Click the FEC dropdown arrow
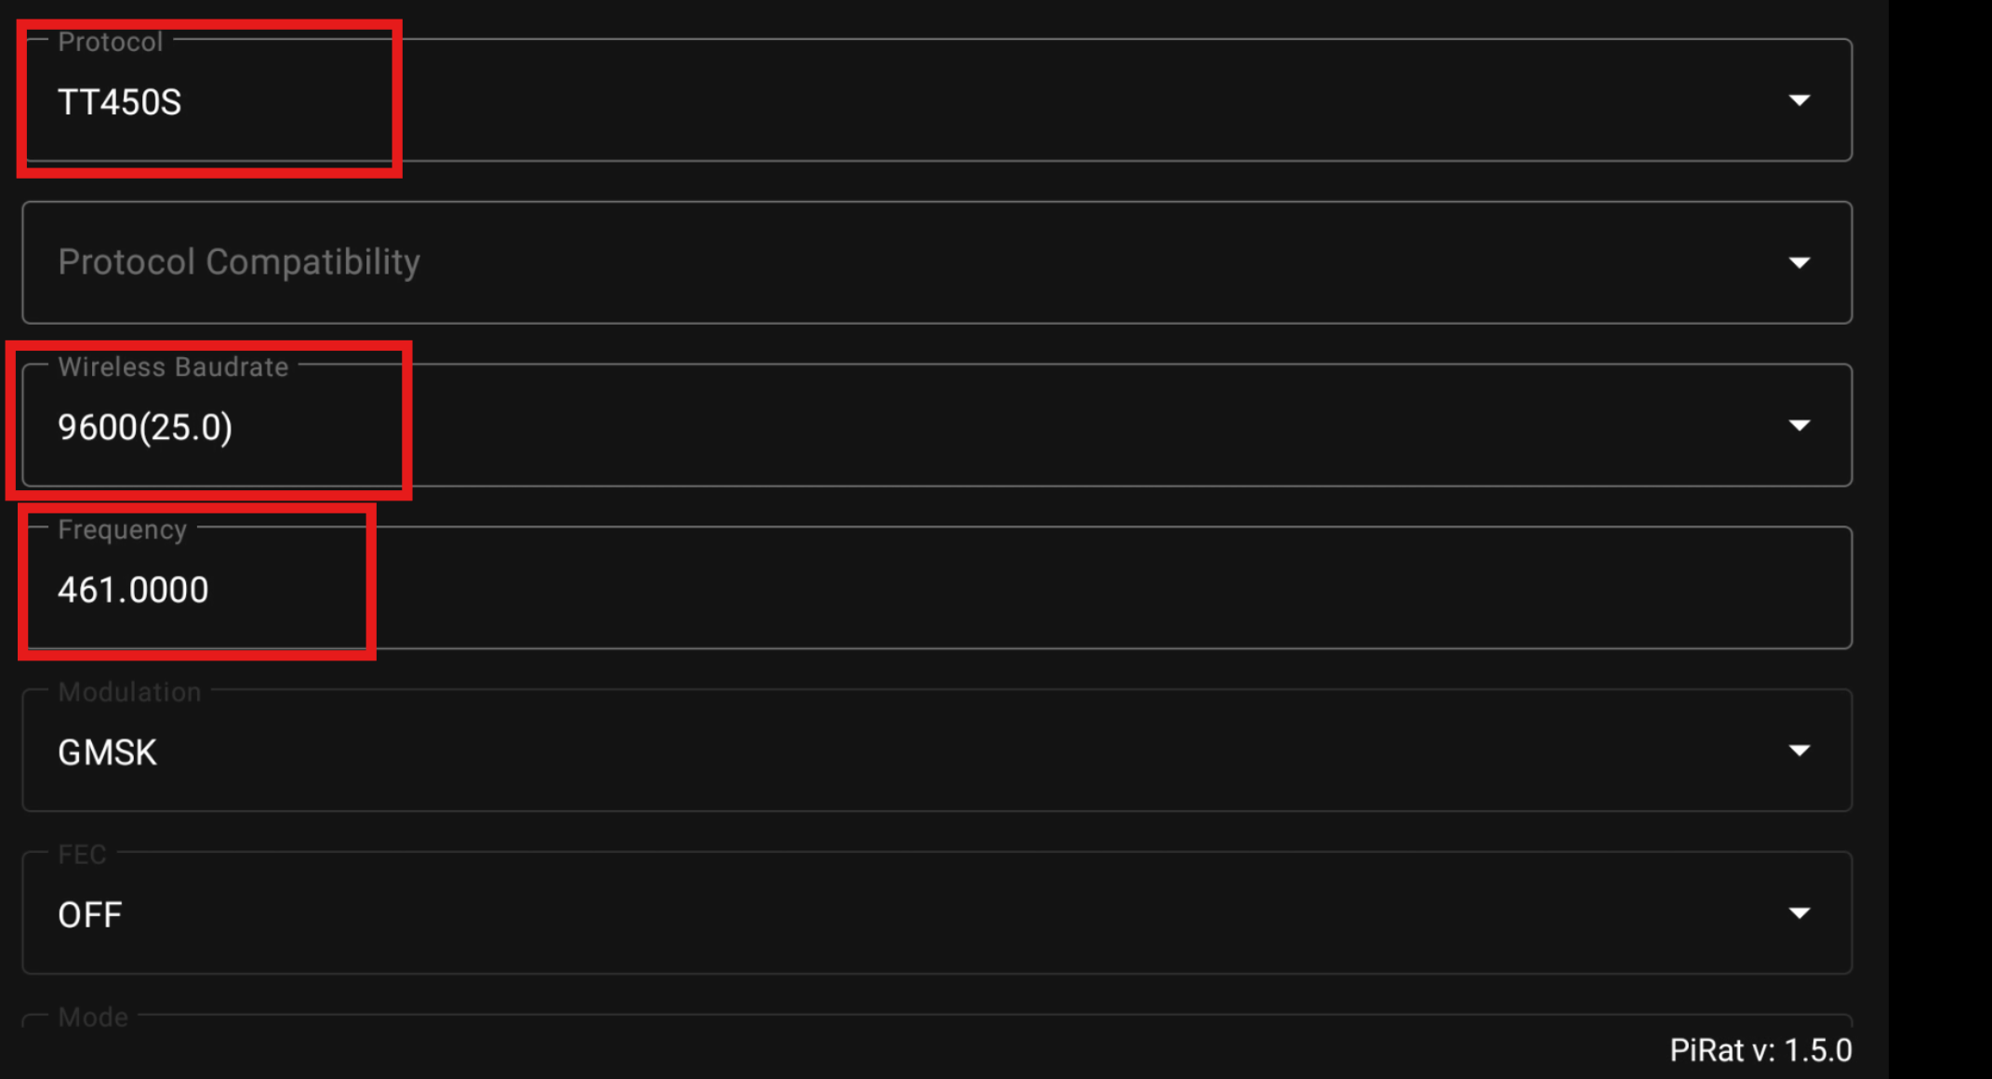This screenshot has height=1079, width=1992. [x=1799, y=913]
